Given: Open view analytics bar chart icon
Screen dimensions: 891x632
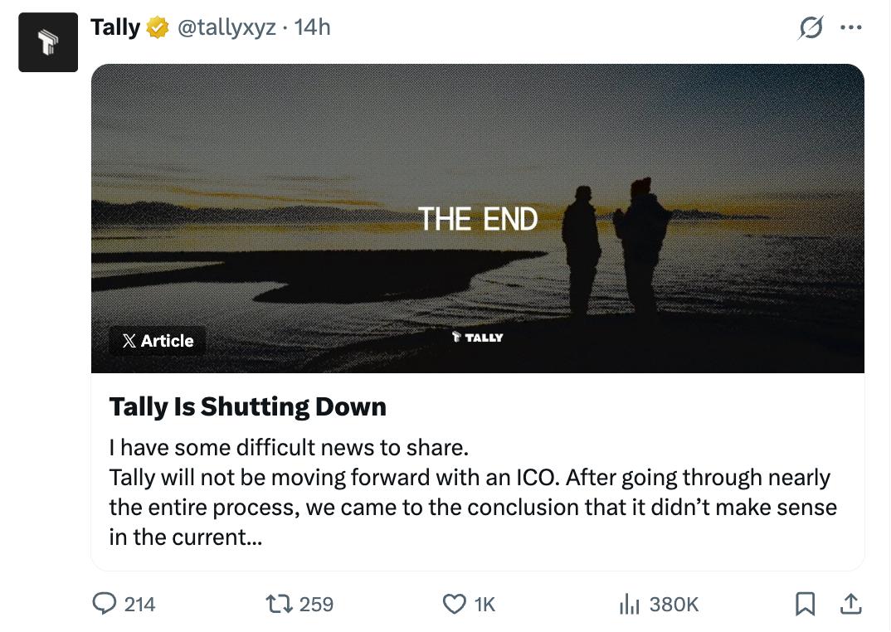Looking at the screenshot, I should [x=630, y=605].
